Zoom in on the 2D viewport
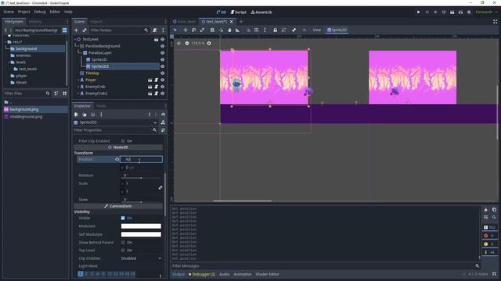 click(209, 43)
